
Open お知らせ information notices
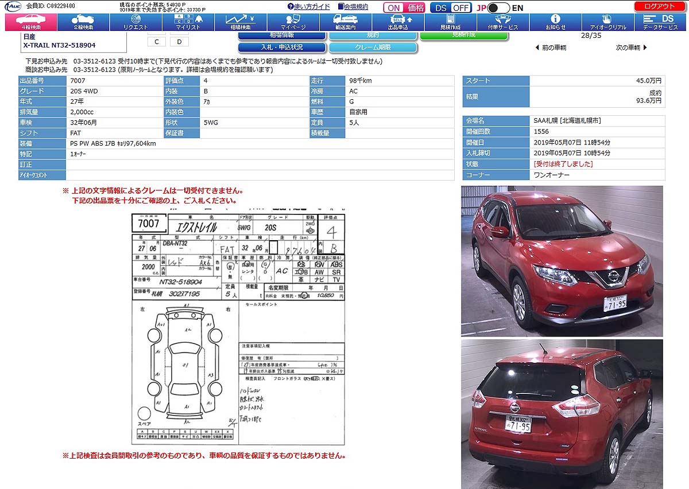pyautogui.click(x=555, y=22)
